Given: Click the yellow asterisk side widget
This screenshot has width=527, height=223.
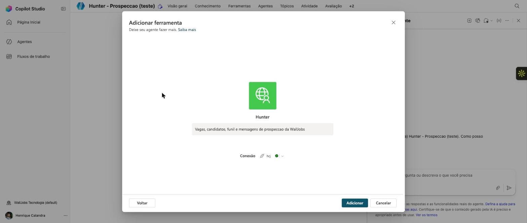Looking at the screenshot, I should (x=521, y=73).
